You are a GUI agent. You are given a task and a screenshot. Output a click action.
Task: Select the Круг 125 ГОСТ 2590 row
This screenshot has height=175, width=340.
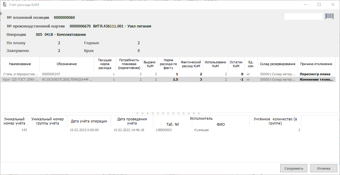[21, 80]
